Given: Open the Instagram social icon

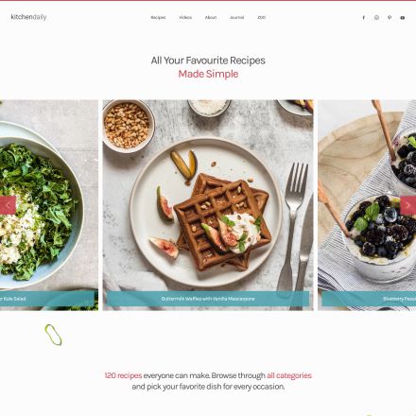Looking at the screenshot, I should 376,18.
